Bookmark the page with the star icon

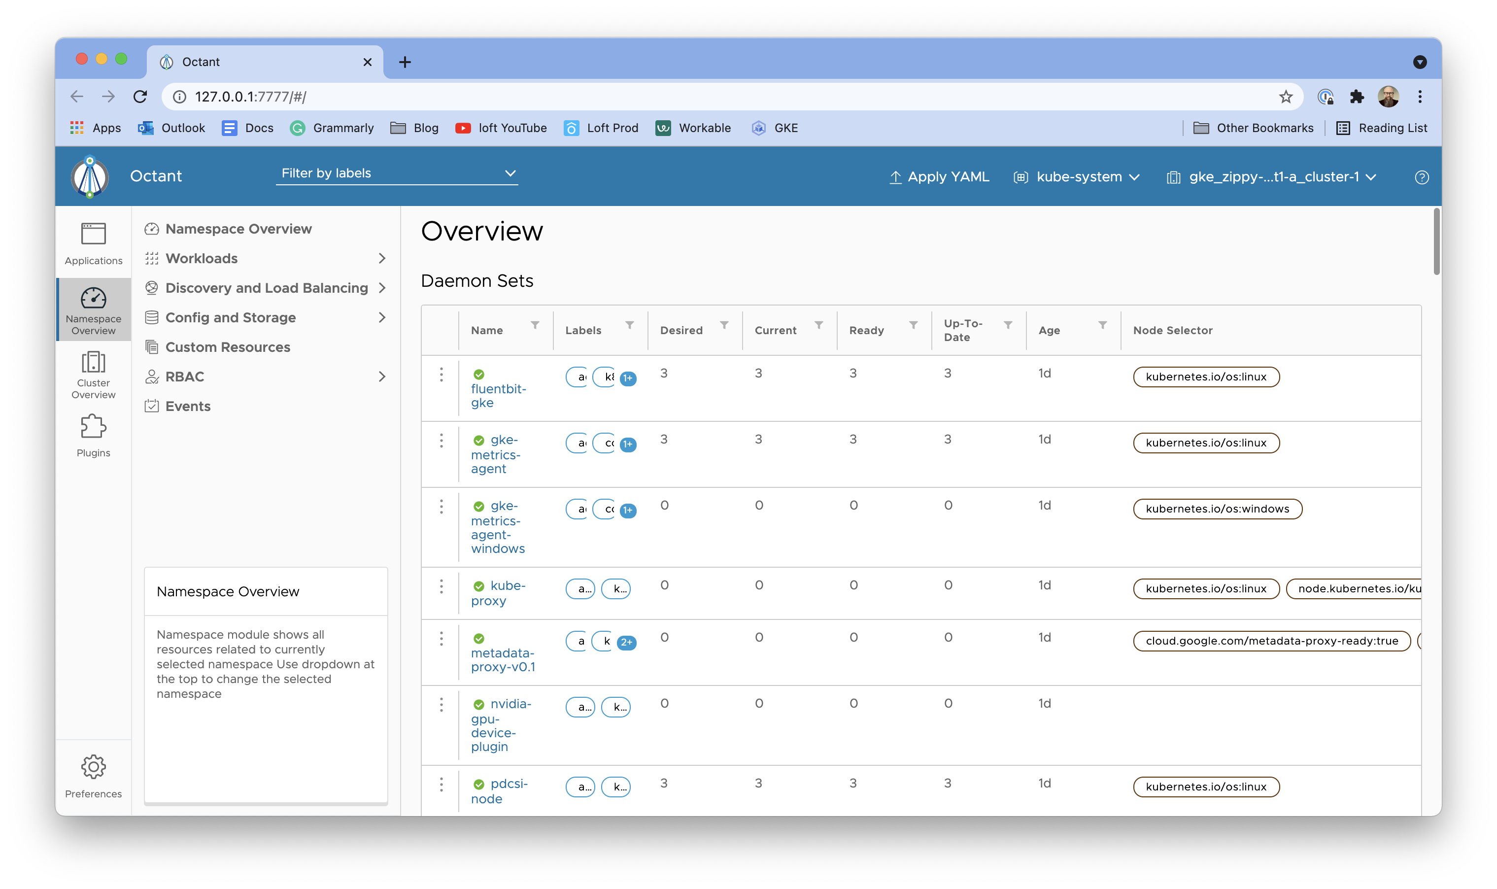[x=1286, y=97]
